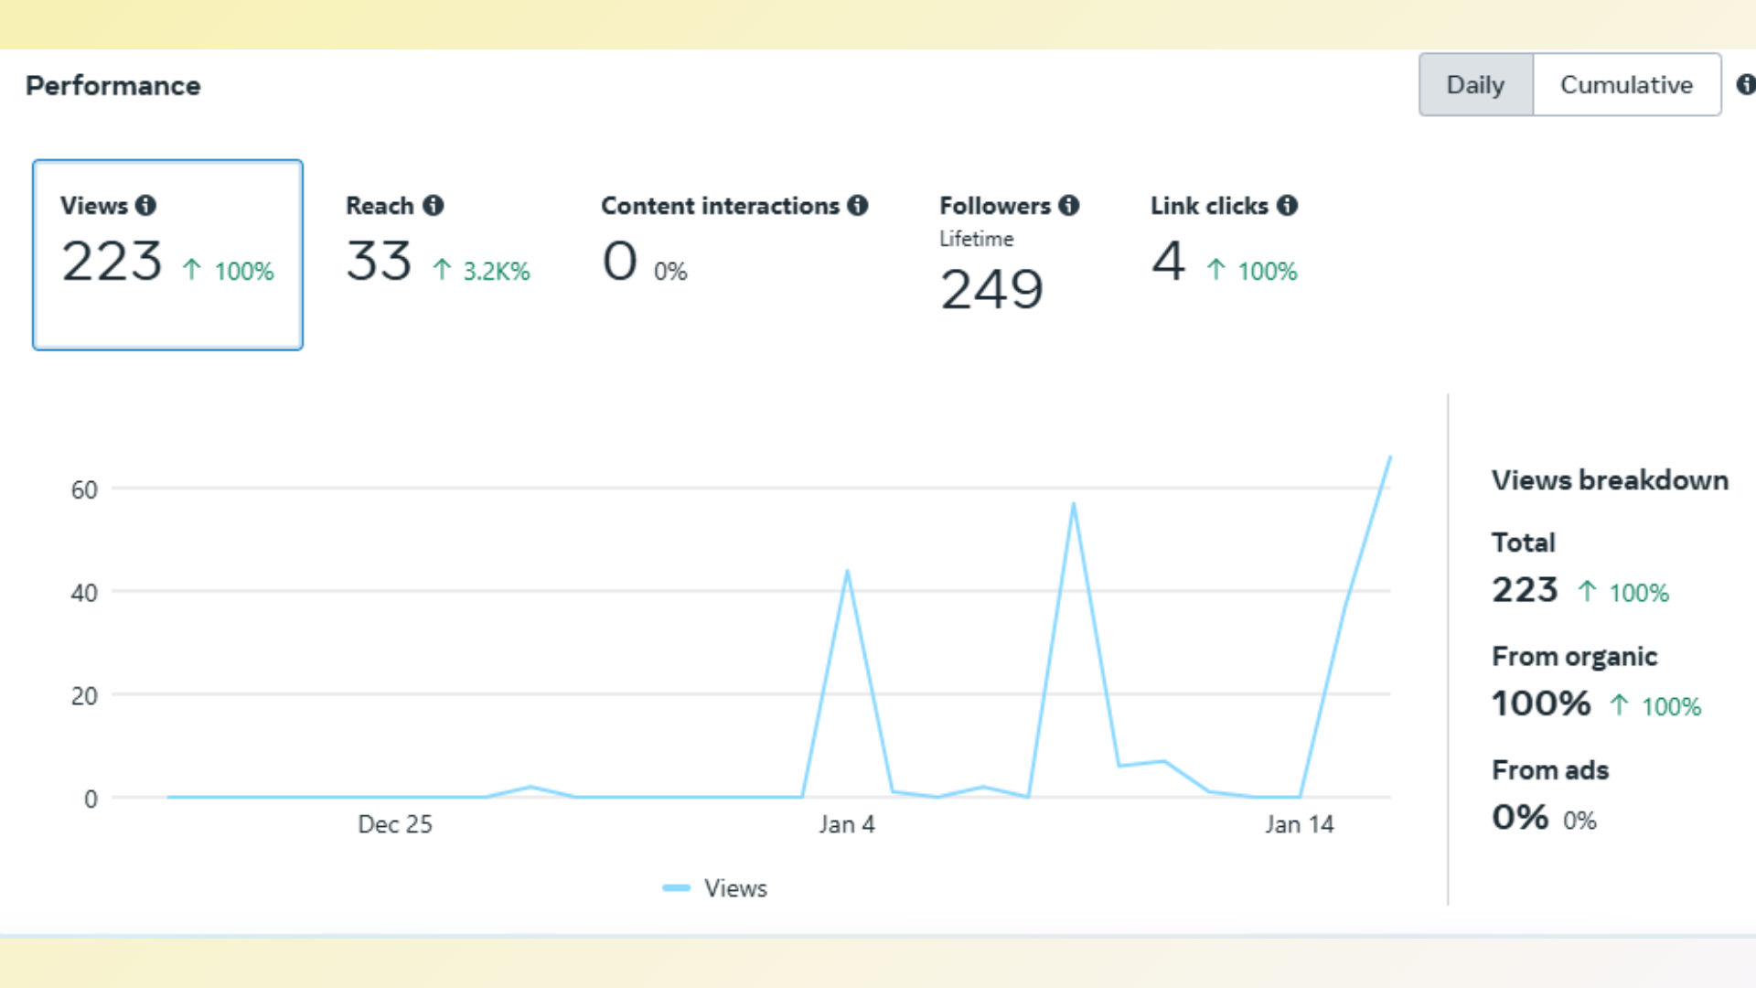Switch to the Cumulative view

coord(1626,84)
